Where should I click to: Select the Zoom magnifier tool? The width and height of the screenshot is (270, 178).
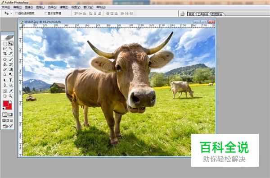pos(11,96)
